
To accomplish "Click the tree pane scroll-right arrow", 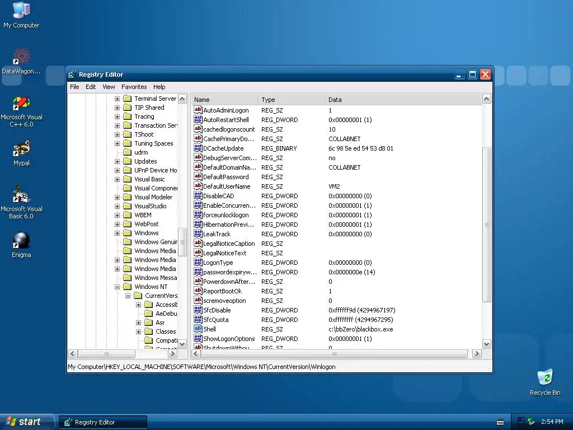I will point(172,354).
